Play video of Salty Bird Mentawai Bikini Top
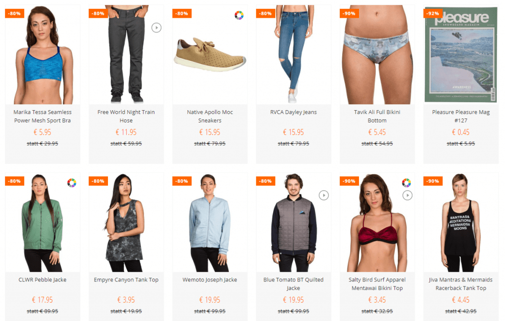Screen dimensions: 505x321 click(407, 195)
